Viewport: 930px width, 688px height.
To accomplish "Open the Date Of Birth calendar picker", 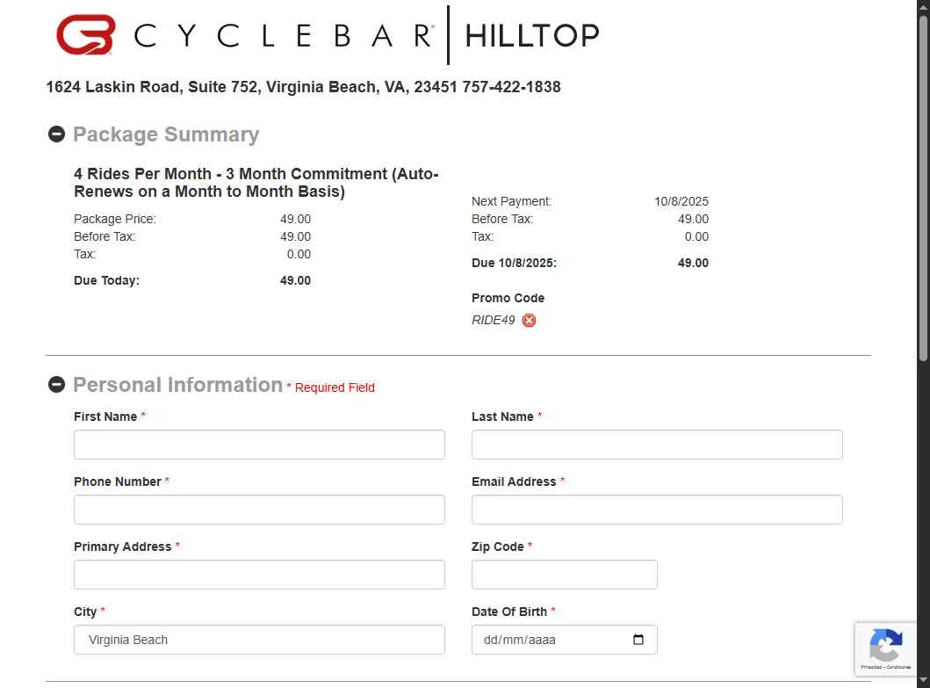I will (638, 640).
